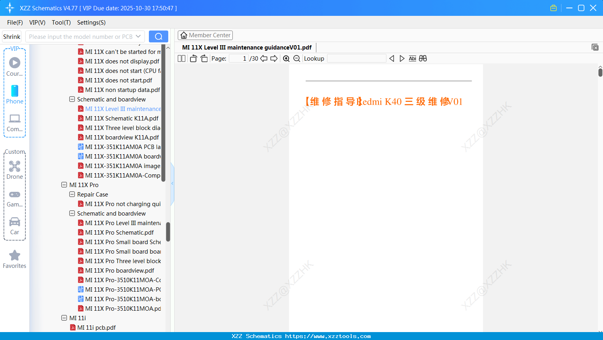603x340 pixels.
Task: Toggle the binoculars whole-word search option
Action: 423,58
